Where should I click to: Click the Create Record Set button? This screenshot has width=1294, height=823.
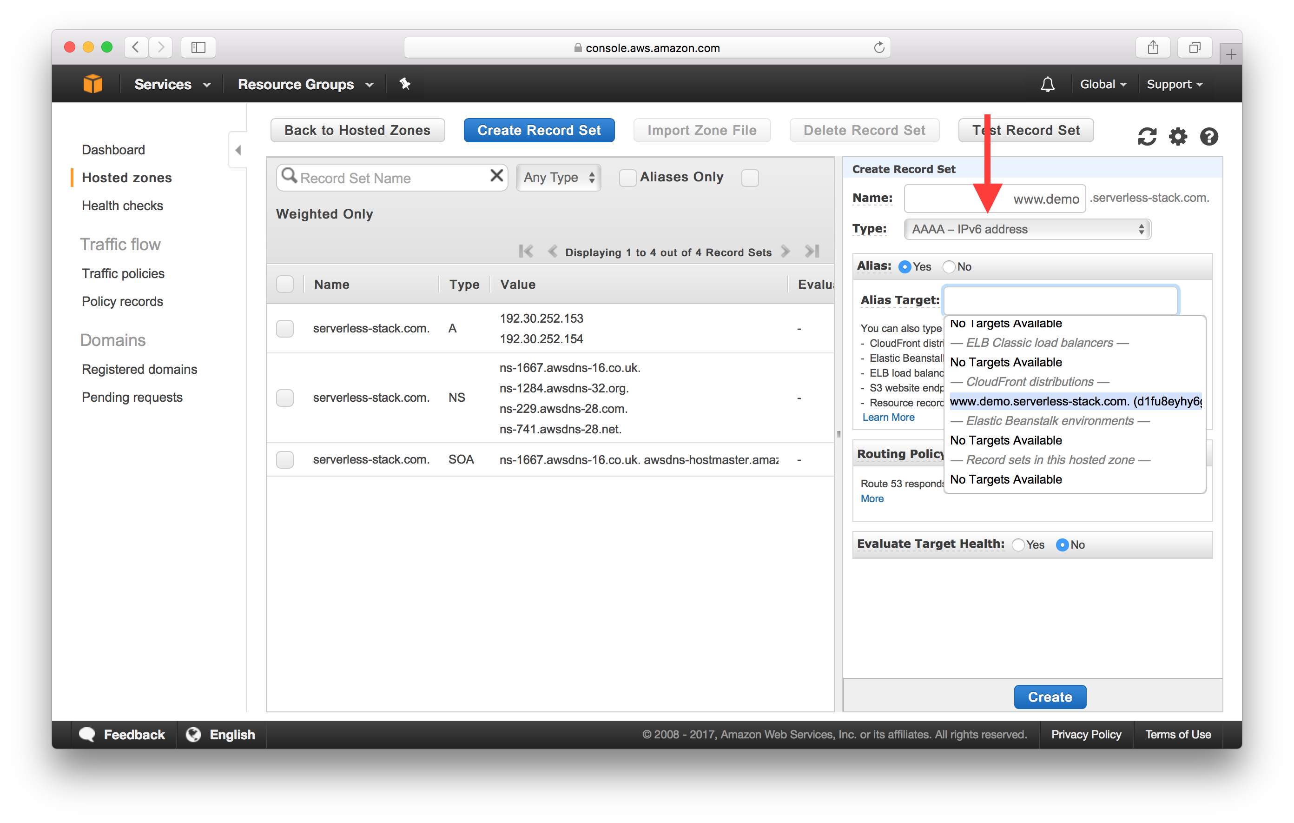(540, 130)
